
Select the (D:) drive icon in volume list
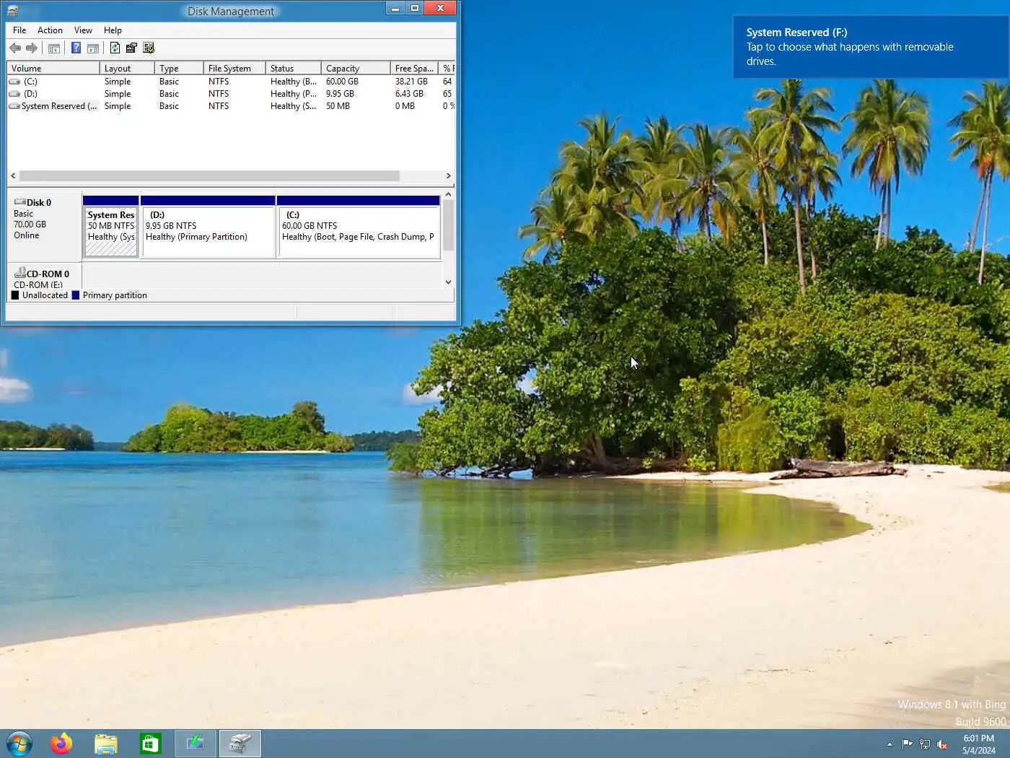click(x=14, y=94)
